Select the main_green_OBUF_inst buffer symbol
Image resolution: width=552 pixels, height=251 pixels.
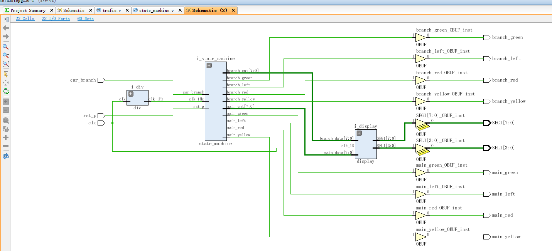[421, 172]
